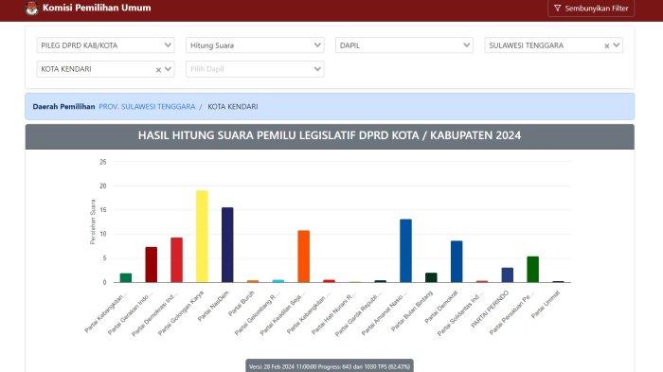Click the KOTA KENDARI breadcrumb text
This screenshot has width=663, height=372.
click(233, 107)
